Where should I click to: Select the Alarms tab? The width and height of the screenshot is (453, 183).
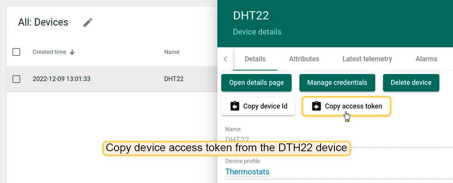(426, 59)
